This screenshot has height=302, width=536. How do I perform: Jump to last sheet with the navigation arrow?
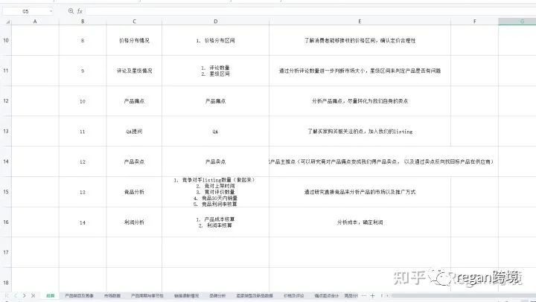tap(33, 295)
